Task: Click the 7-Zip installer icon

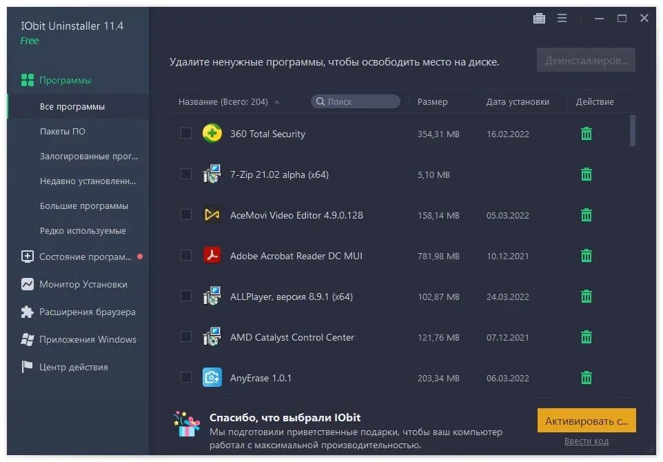Action: coord(212,174)
